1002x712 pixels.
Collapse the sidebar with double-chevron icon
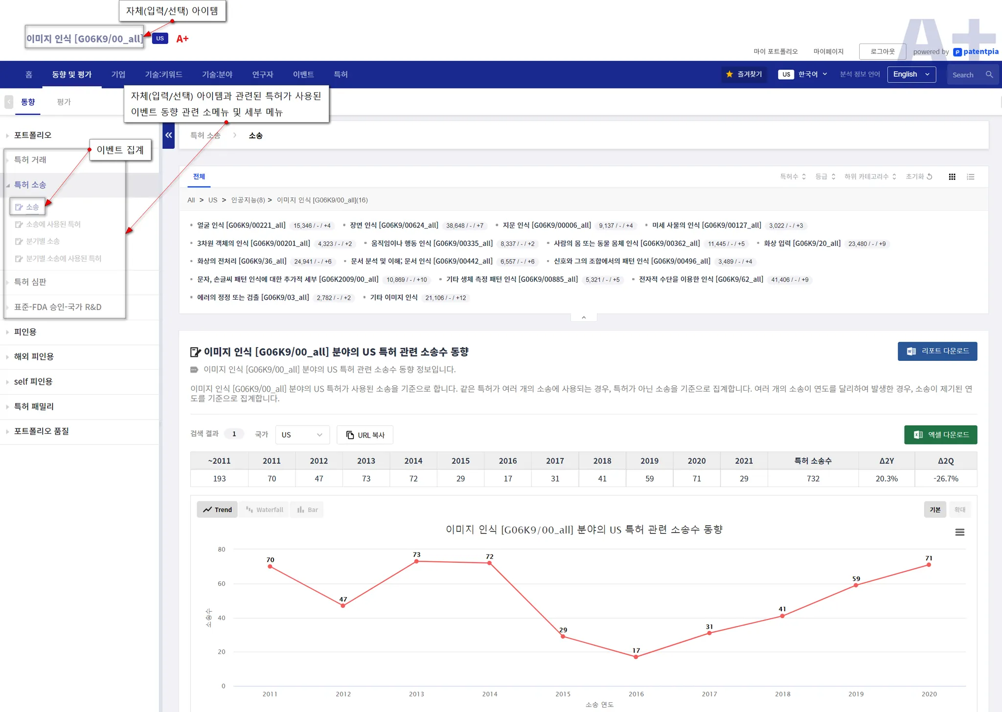tap(169, 135)
